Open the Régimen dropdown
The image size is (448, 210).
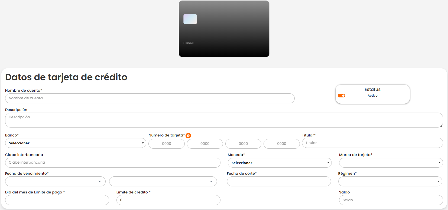click(x=390, y=182)
